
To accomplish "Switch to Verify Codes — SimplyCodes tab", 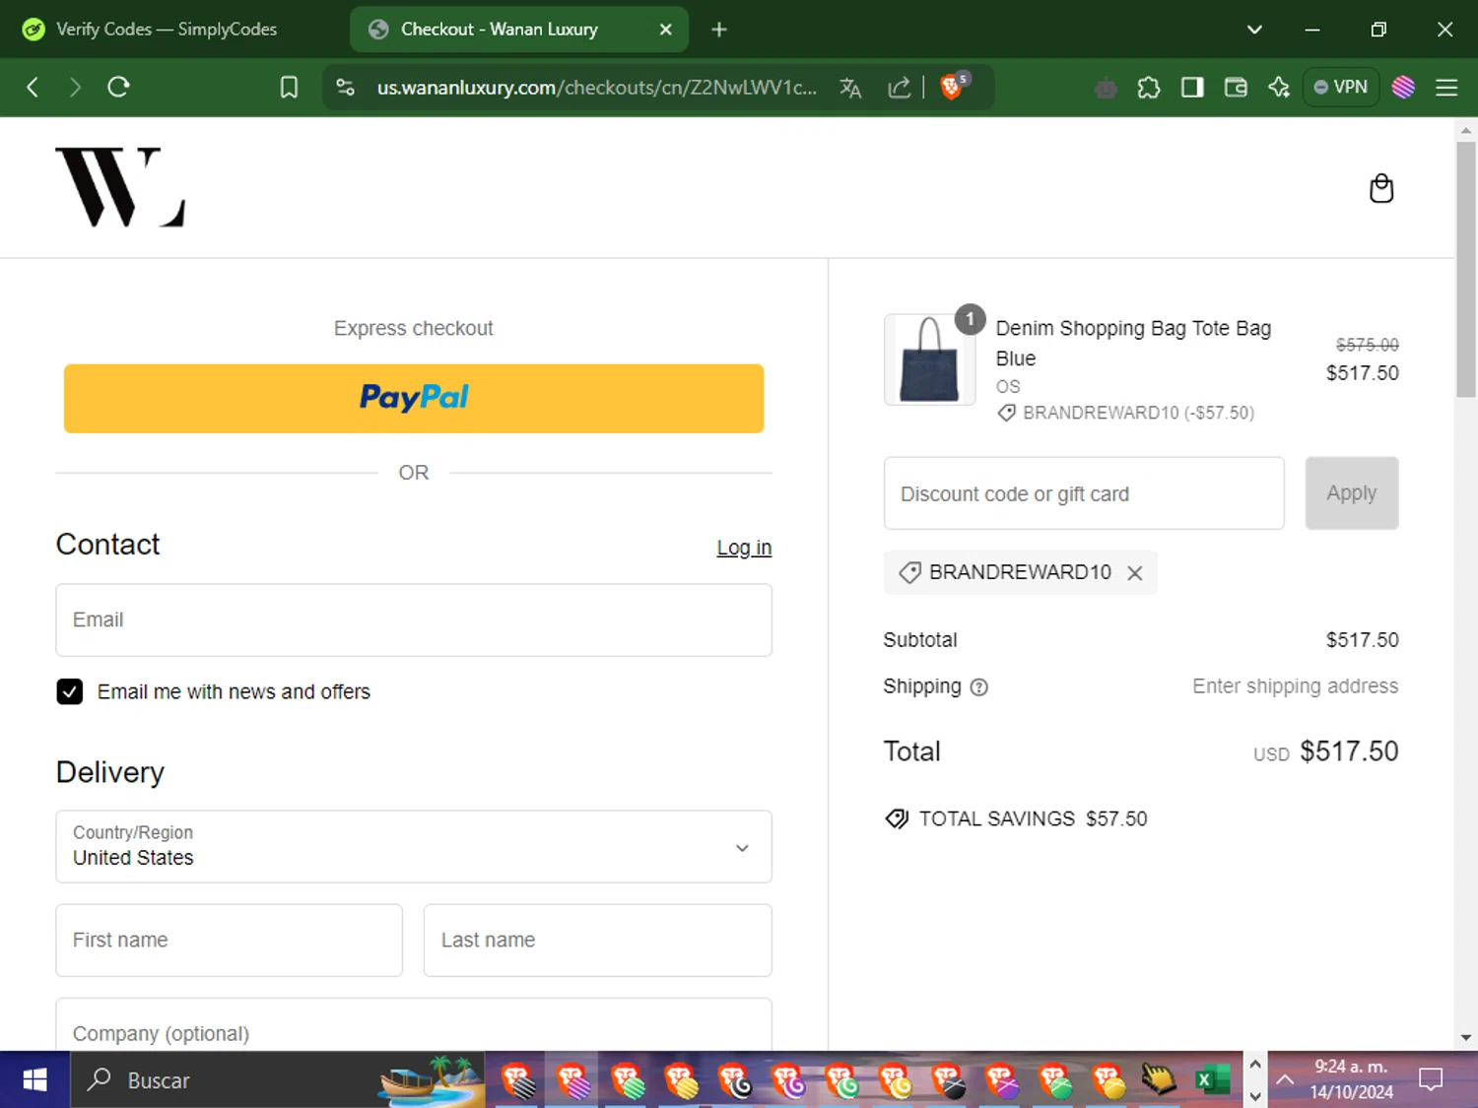I will point(168,30).
